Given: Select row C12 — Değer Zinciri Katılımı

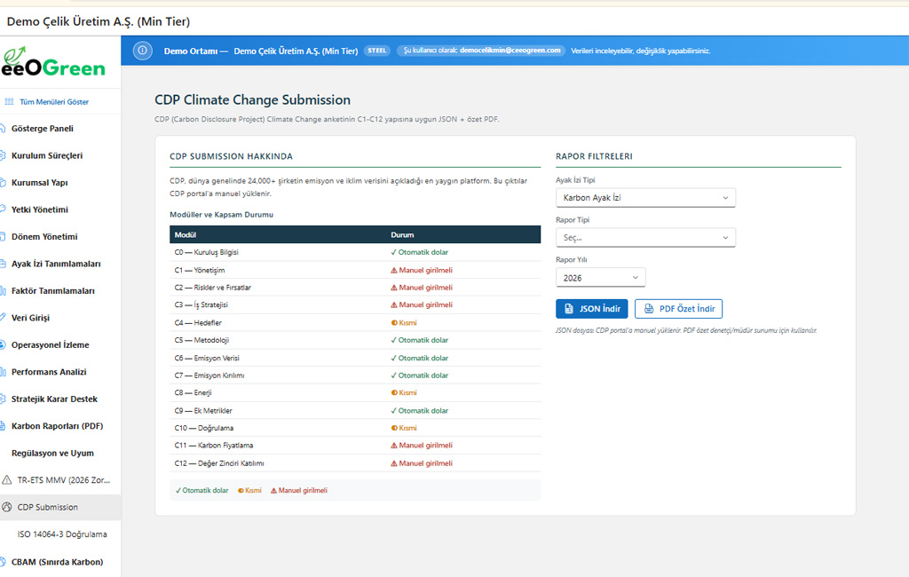Looking at the screenshot, I should click(355, 463).
